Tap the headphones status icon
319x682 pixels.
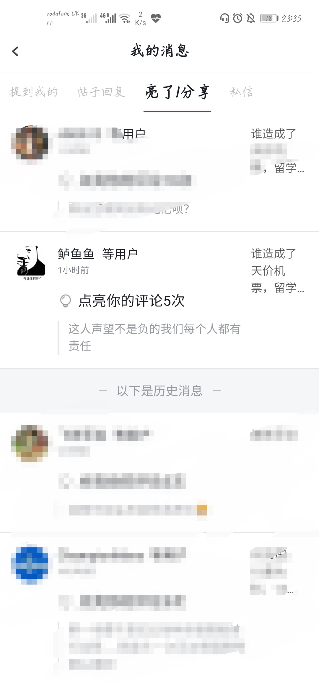225,18
